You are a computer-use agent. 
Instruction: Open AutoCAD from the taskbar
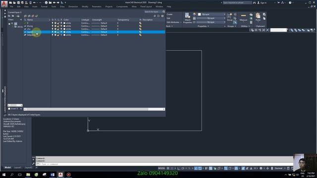[60, 175]
